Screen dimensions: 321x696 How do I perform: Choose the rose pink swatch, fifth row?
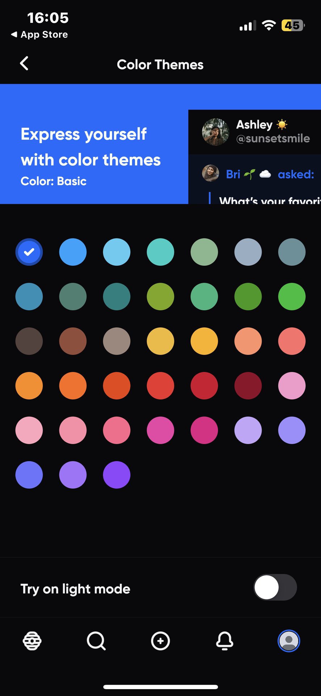point(117,430)
